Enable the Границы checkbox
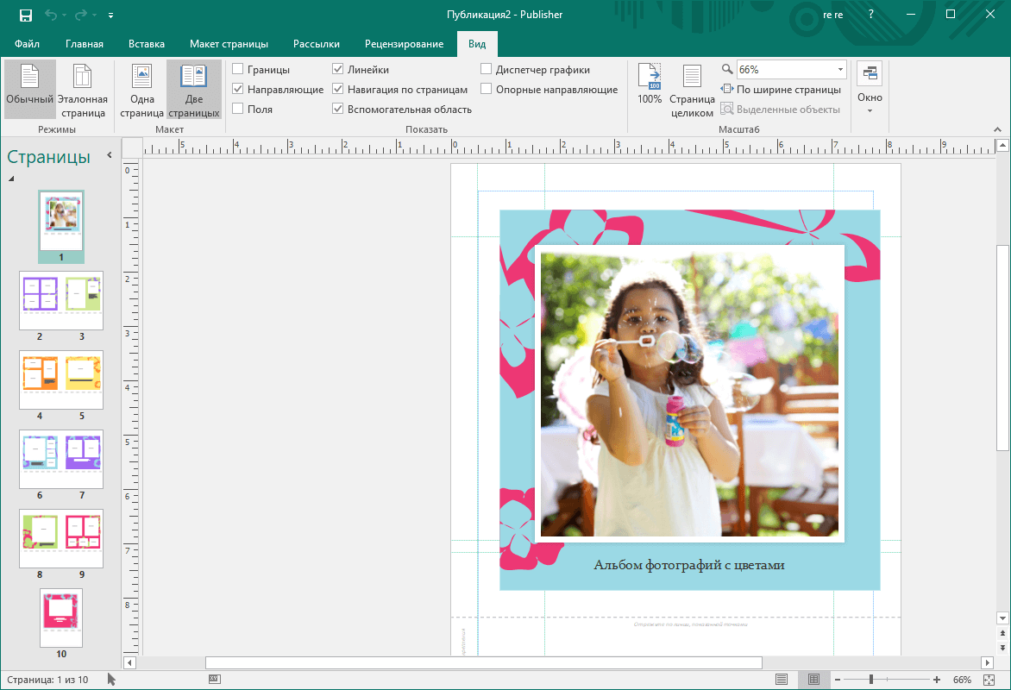1011x690 pixels. [238, 70]
